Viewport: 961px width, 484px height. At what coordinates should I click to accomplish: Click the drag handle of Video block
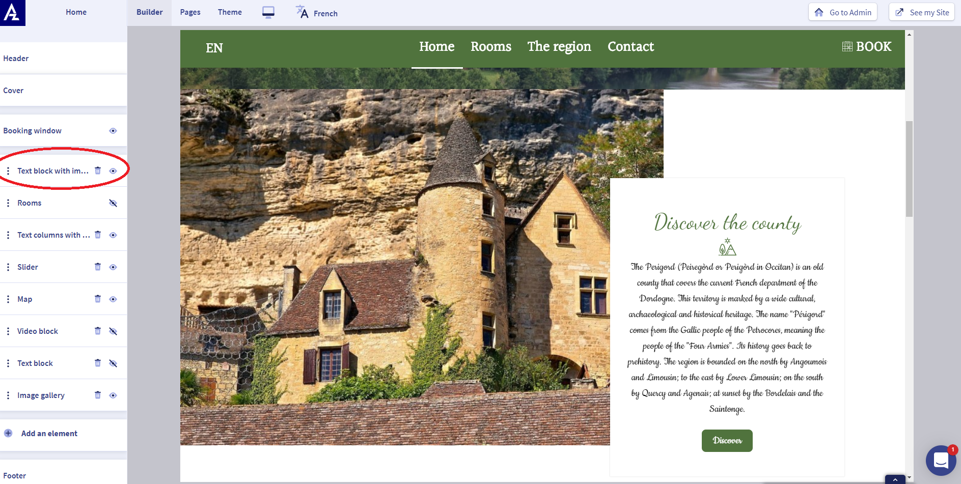pos(8,331)
